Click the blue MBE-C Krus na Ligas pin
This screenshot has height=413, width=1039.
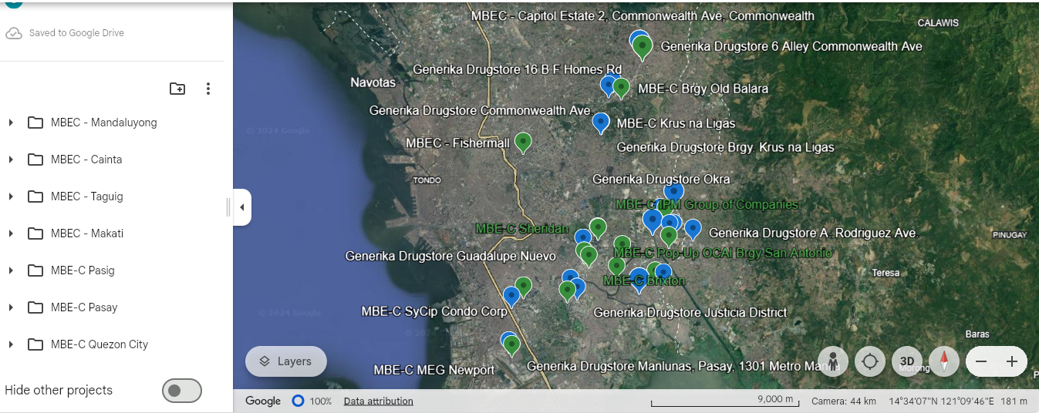point(601,122)
